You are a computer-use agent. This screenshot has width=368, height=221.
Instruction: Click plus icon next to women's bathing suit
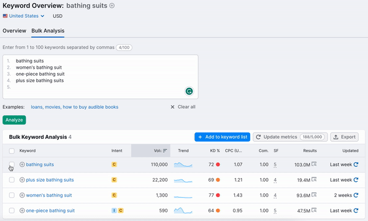click(x=22, y=195)
